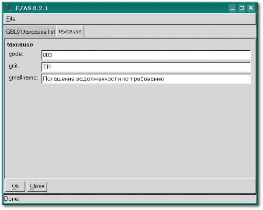Click the smallname input field
The width and height of the screenshot is (263, 210).
(146, 79)
